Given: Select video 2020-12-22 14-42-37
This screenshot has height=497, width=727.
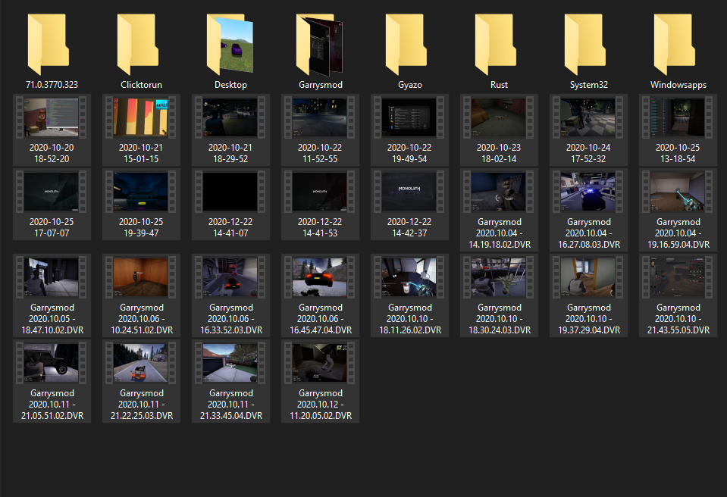Looking at the screenshot, I should (409, 204).
